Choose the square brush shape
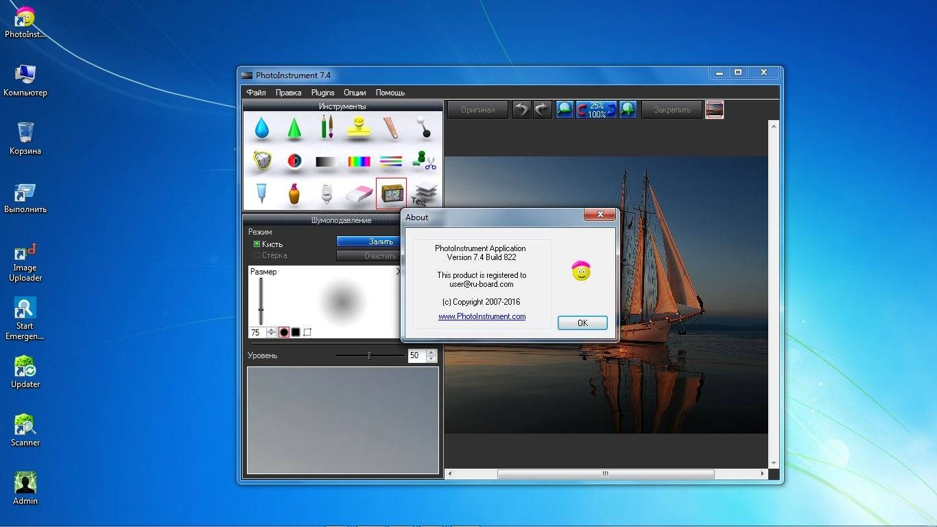The width and height of the screenshot is (937, 527). click(296, 332)
